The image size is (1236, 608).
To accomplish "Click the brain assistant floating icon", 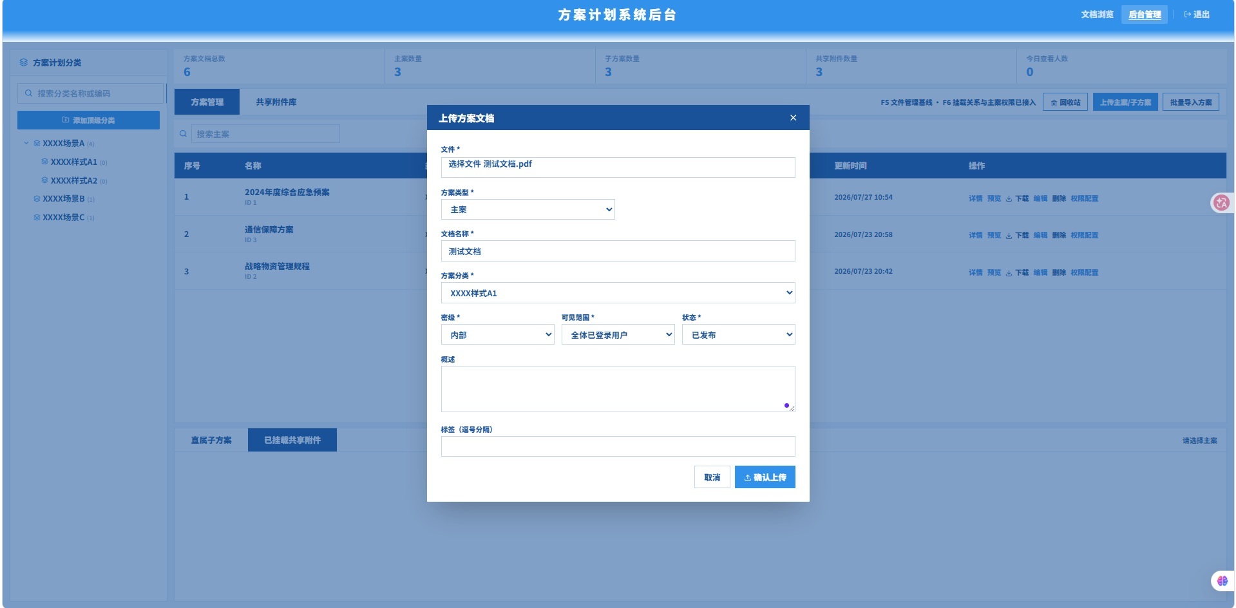I will coord(1222,580).
